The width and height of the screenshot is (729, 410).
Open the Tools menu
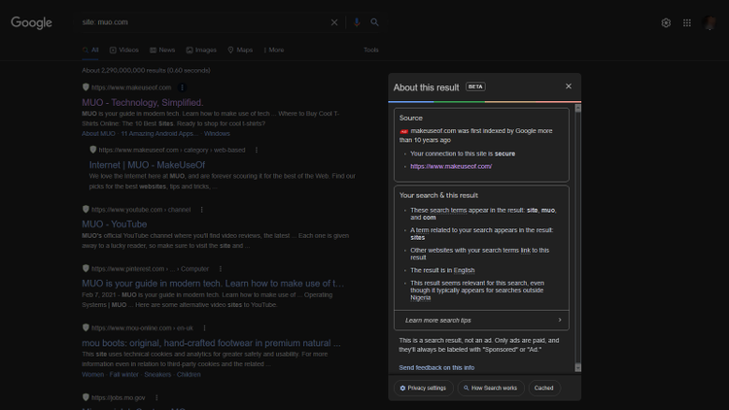[x=371, y=50]
